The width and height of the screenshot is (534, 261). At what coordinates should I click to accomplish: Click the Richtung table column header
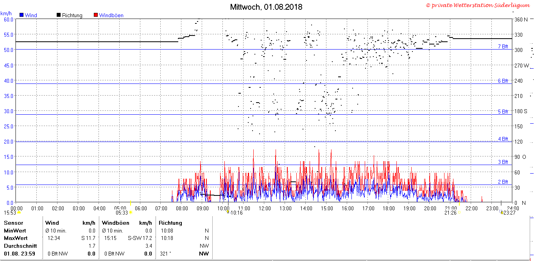pos(170,223)
